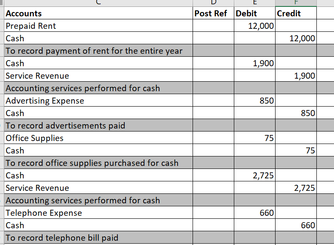Click Accounting services description after 1,900 entry
Viewport: 334px width, 245px height.
(x=98, y=88)
